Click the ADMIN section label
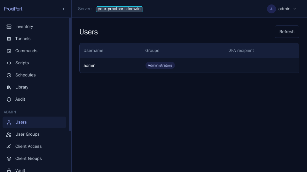Viewport: 307px width, 172px height. tap(10, 112)
